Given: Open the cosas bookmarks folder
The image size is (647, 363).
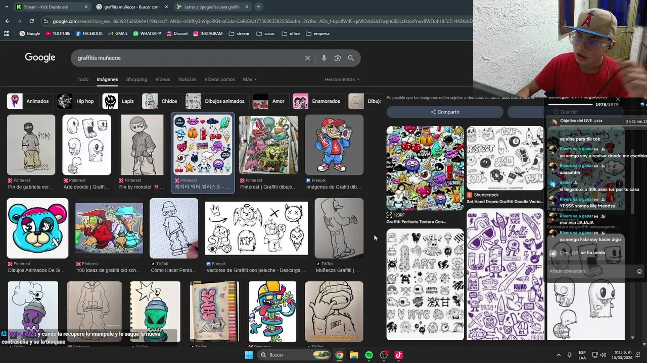Looking at the screenshot, I should point(265,34).
